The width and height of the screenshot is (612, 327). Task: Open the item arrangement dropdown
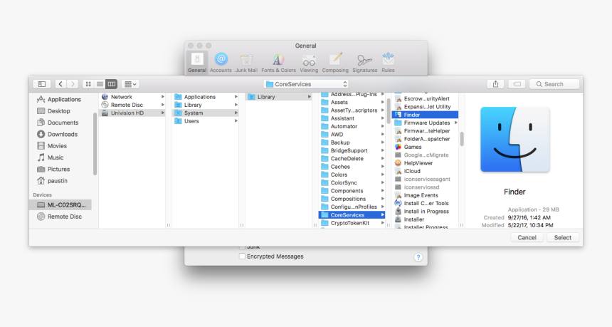tap(130, 84)
